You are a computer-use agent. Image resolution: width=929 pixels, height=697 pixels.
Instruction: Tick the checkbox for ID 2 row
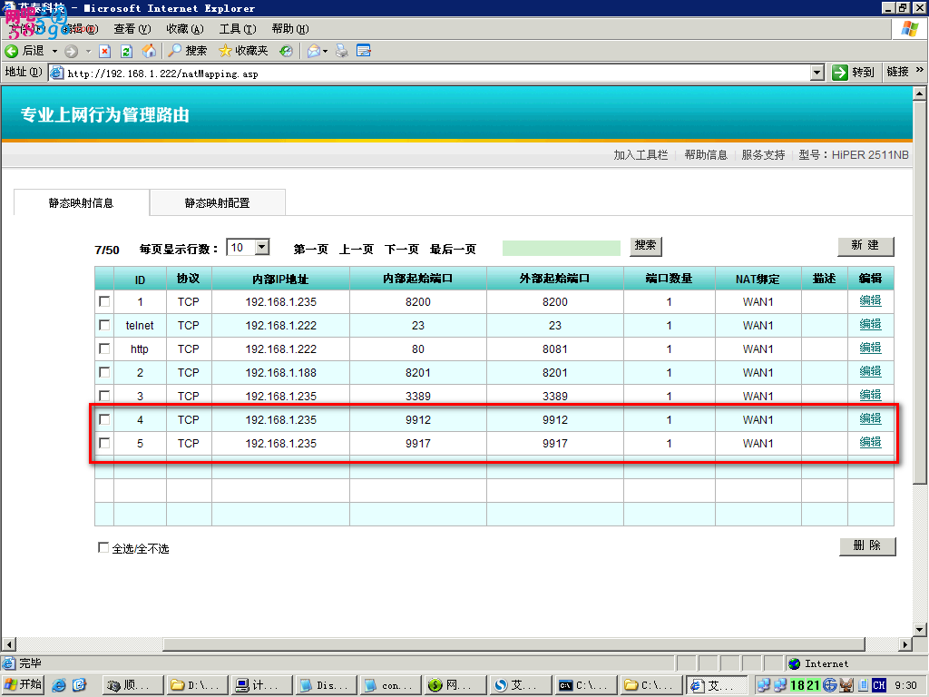click(x=104, y=372)
